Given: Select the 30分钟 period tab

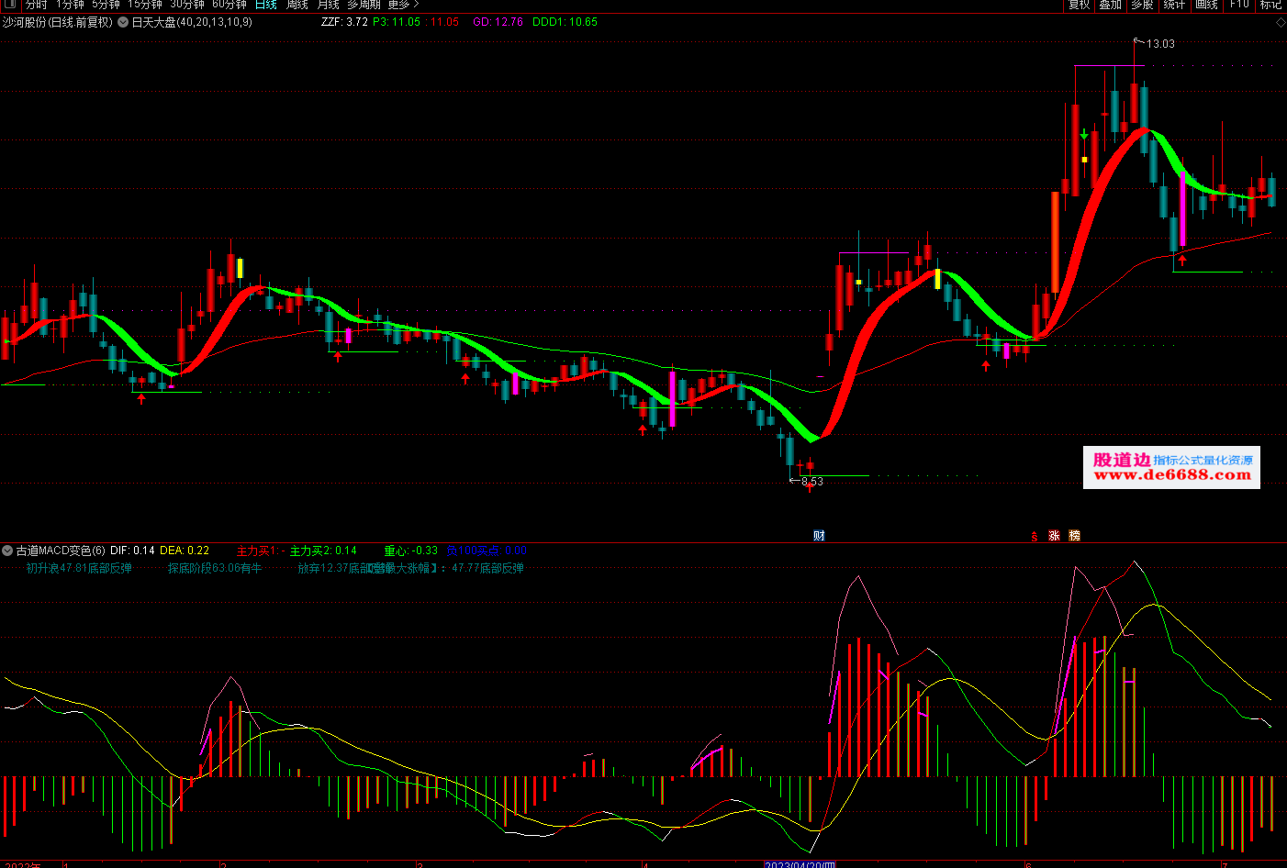Looking at the screenshot, I should (187, 5).
